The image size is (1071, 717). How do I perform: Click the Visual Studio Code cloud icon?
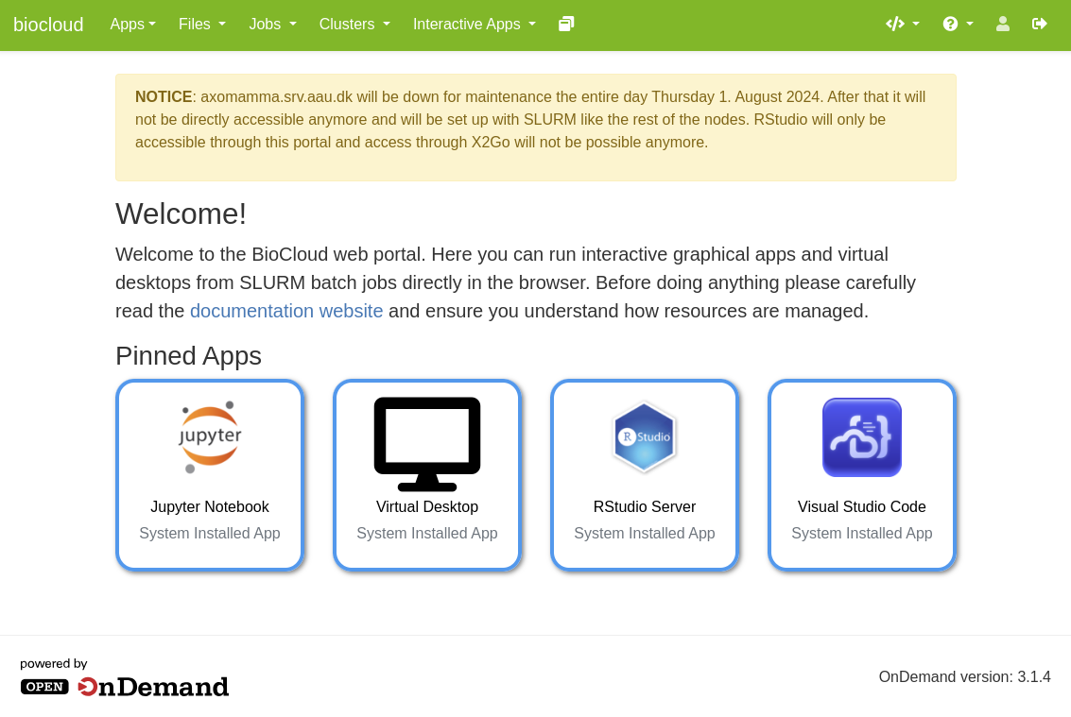pyautogui.click(x=862, y=437)
